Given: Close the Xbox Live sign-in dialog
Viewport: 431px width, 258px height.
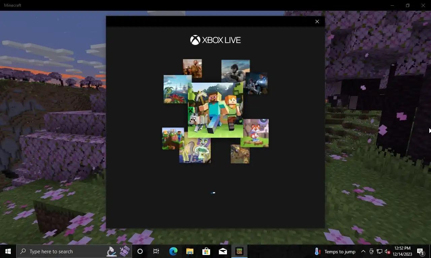Looking at the screenshot, I should pyautogui.click(x=317, y=21).
